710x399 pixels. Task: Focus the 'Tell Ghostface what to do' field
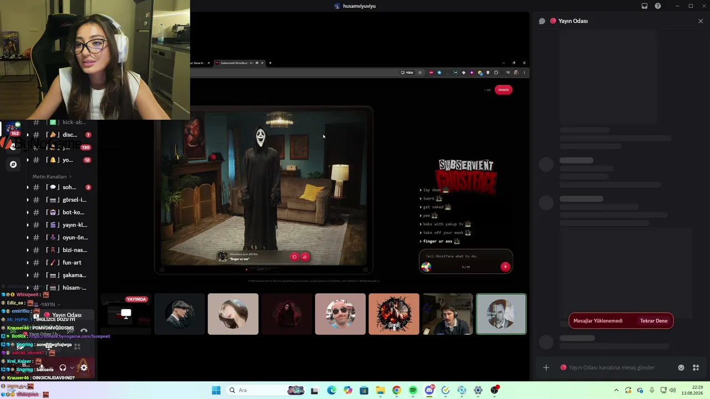coord(465,256)
